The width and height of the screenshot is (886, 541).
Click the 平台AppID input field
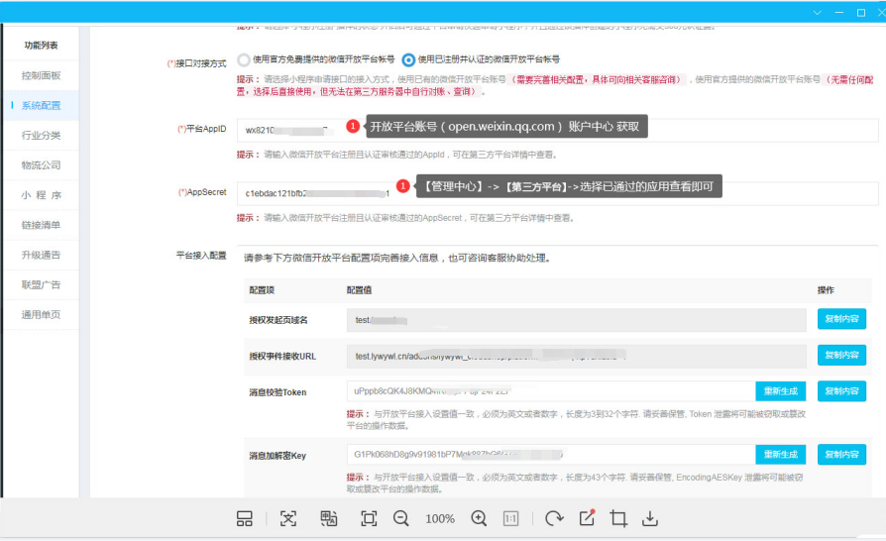557,130
